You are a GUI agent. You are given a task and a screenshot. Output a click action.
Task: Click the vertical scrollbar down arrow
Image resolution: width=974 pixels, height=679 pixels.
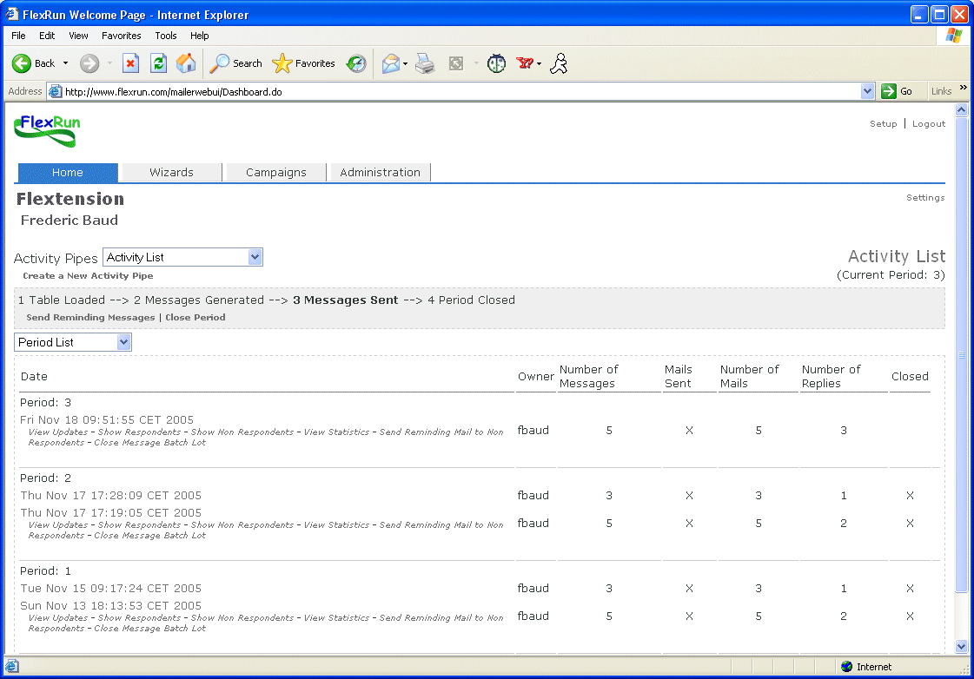click(962, 647)
